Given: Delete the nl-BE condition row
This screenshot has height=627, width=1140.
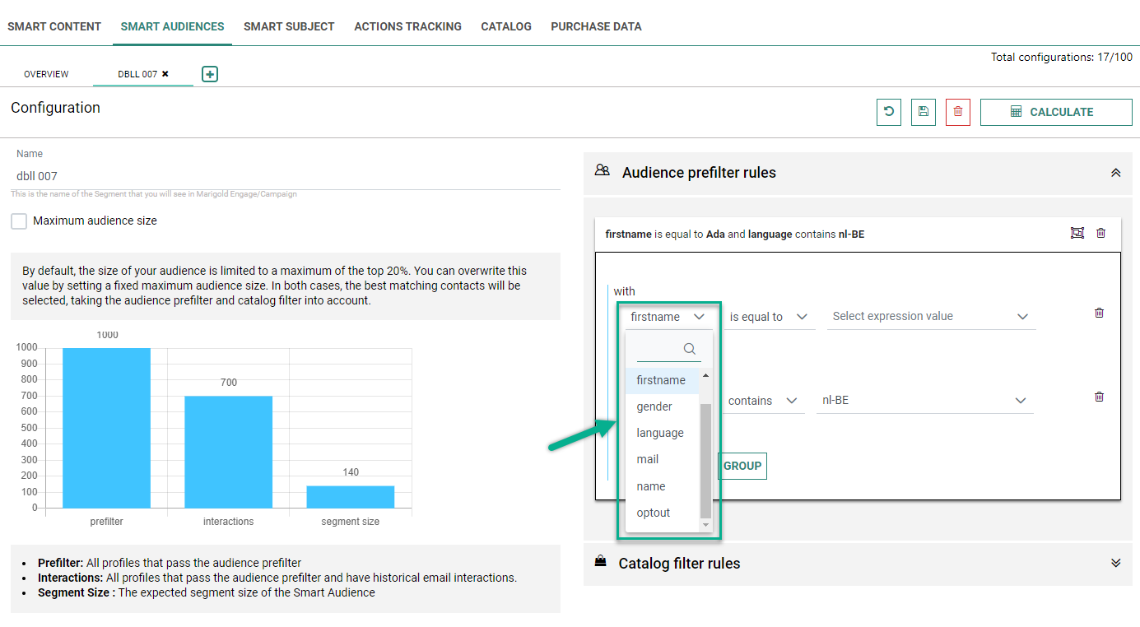Looking at the screenshot, I should [1099, 397].
